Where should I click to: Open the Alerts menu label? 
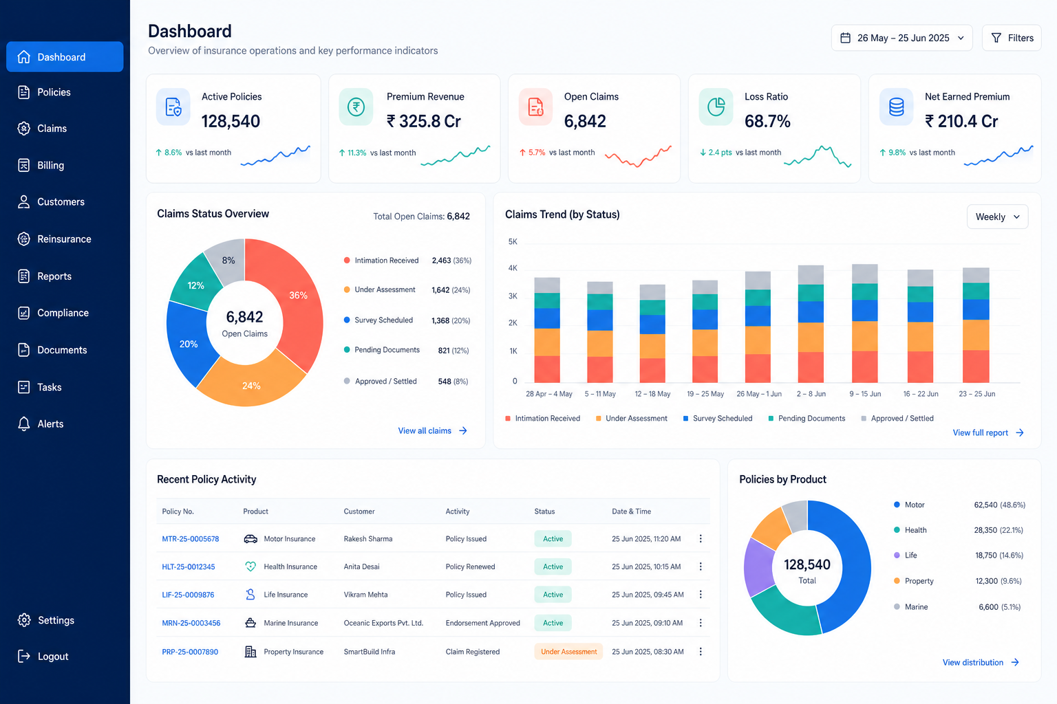pos(50,424)
